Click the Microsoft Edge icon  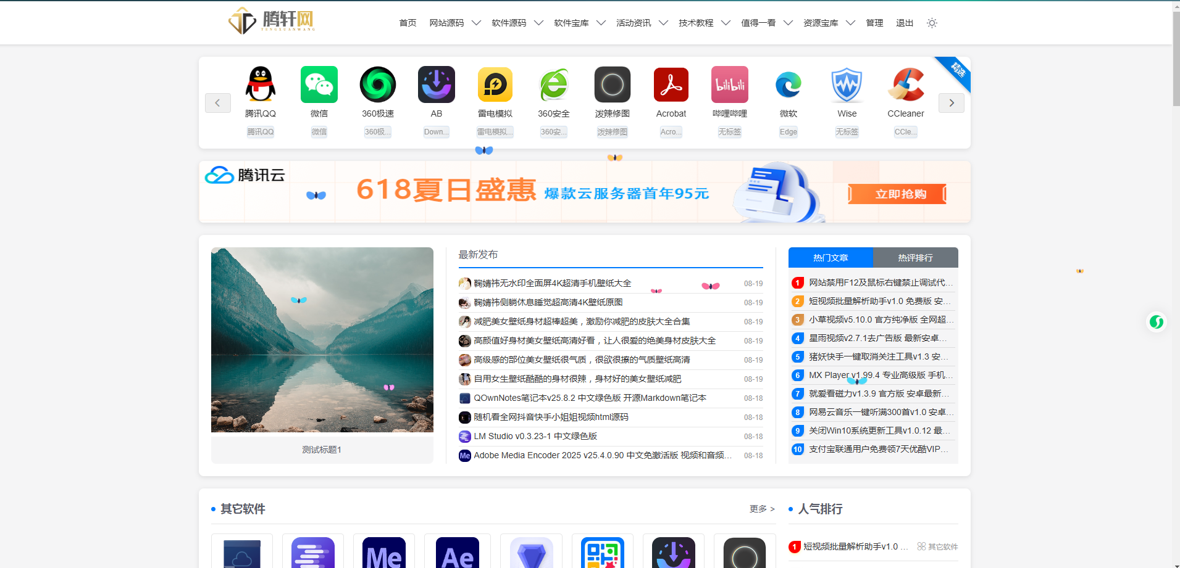click(x=789, y=84)
